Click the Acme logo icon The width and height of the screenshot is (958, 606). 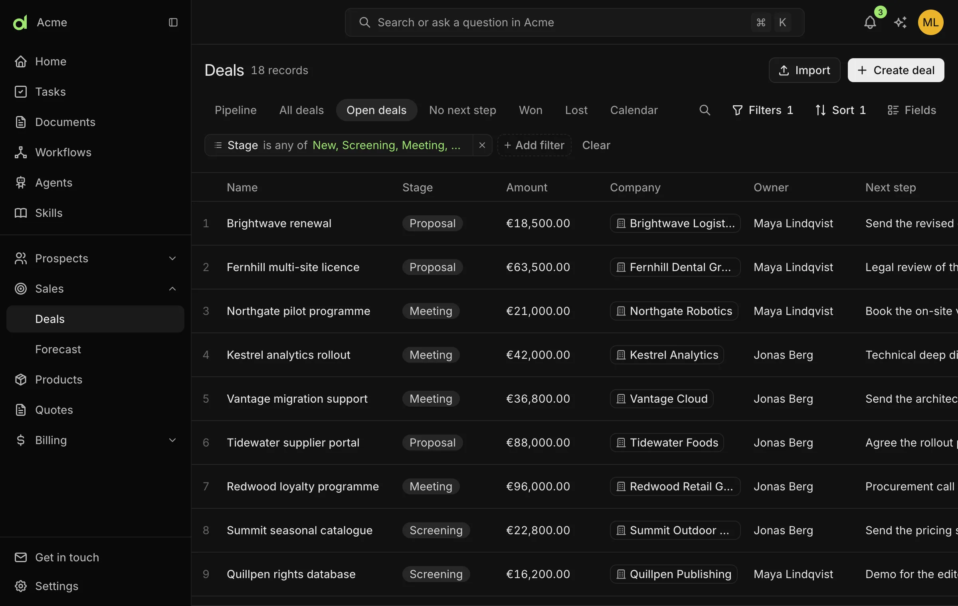[20, 22]
